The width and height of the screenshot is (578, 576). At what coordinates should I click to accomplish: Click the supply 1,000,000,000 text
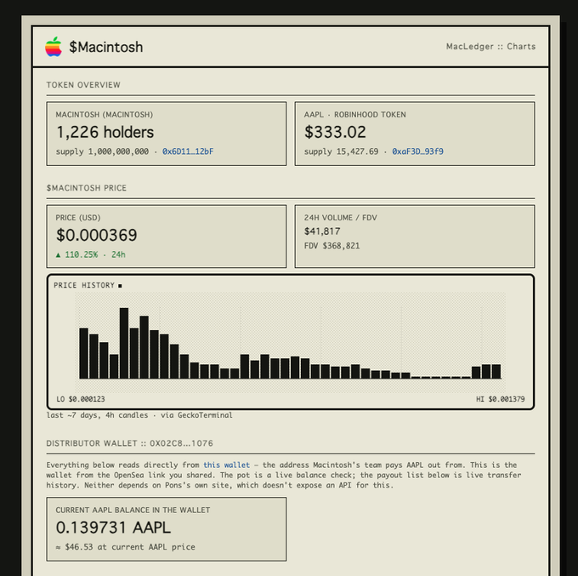[102, 151]
